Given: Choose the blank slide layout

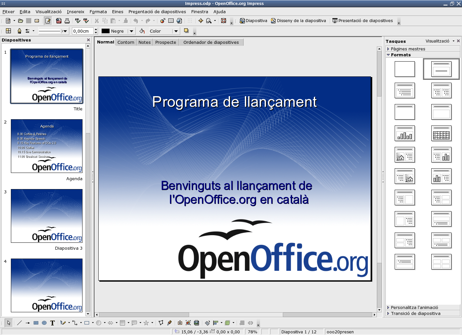Looking at the screenshot, I should pyautogui.click(x=405, y=69).
